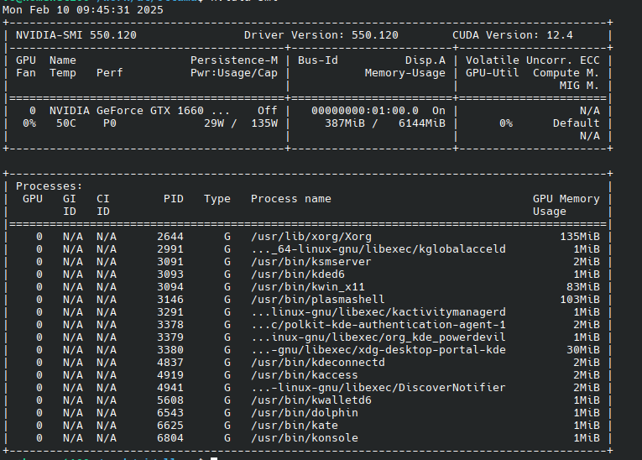The image size is (642, 460).
Task: Click the xdg-desktop-portal-kde process path
Action: 378,350
